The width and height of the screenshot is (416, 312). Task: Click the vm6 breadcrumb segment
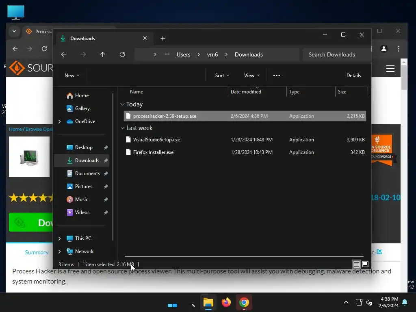coord(212,54)
